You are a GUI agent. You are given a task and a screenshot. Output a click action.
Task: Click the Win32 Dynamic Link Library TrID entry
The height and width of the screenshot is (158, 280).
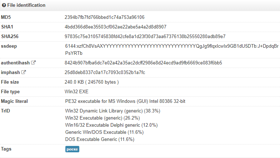[112, 111]
